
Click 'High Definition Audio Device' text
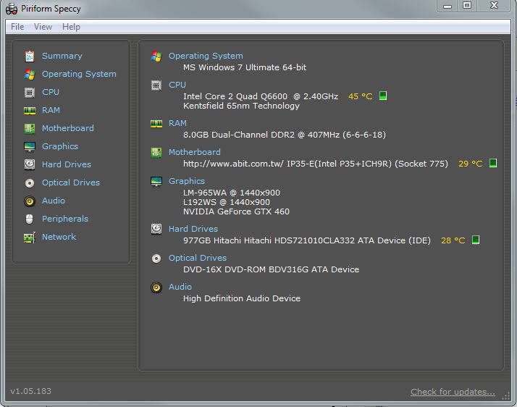pyautogui.click(x=242, y=298)
